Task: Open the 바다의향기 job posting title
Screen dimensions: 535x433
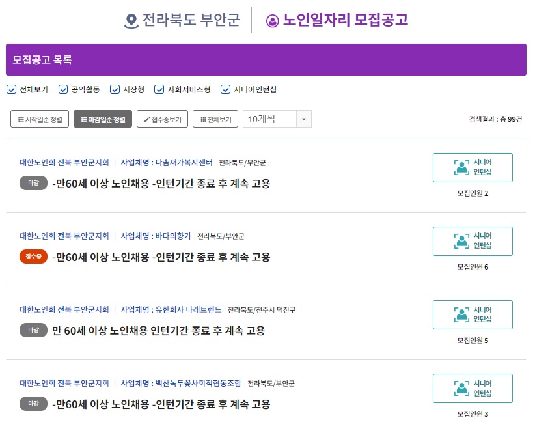Action: pyautogui.click(x=161, y=257)
